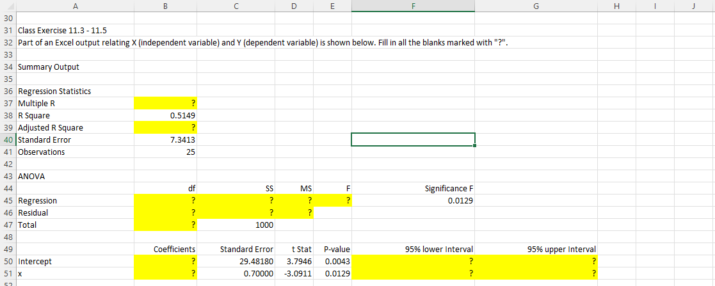Click '95% lower Interval' header
This screenshot has height=286, width=715.
pyautogui.click(x=413, y=249)
